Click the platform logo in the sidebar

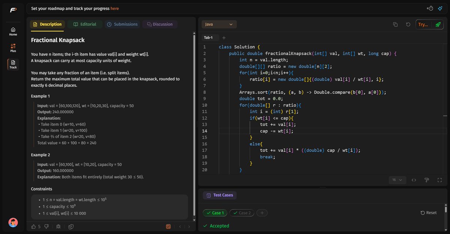(13, 9)
